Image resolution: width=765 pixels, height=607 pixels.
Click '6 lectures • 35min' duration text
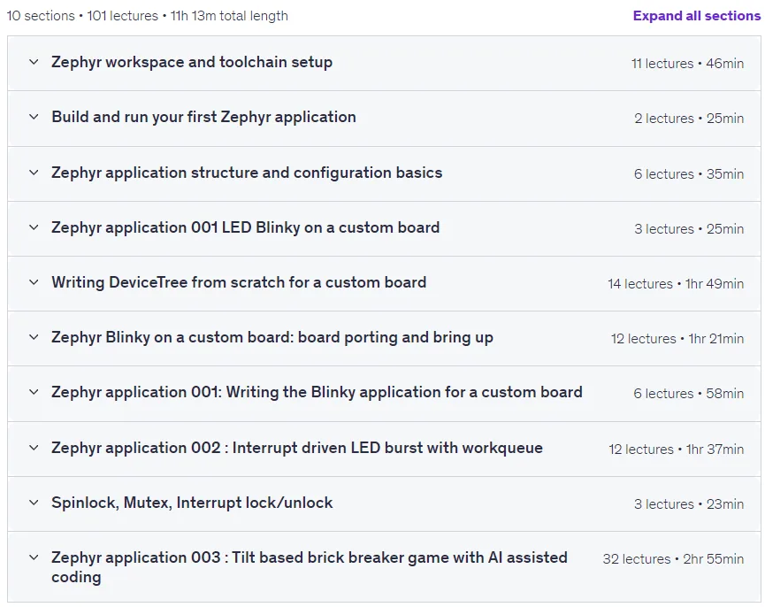click(689, 173)
